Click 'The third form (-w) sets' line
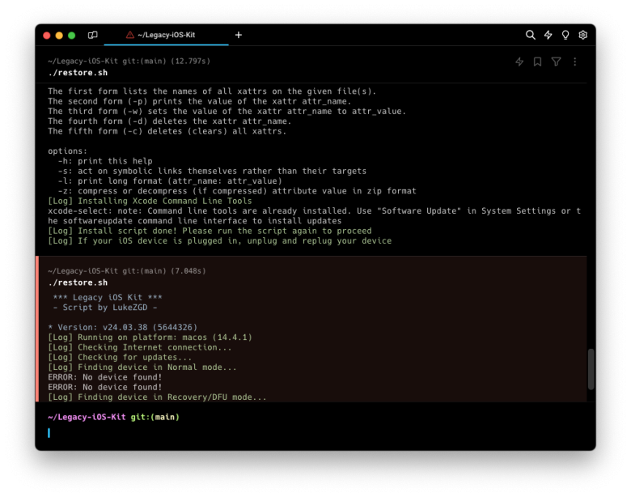The height and width of the screenshot is (497, 631). click(x=227, y=111)
